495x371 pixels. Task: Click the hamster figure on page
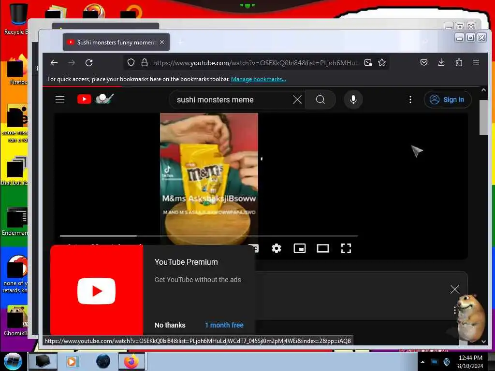[471, 318]
